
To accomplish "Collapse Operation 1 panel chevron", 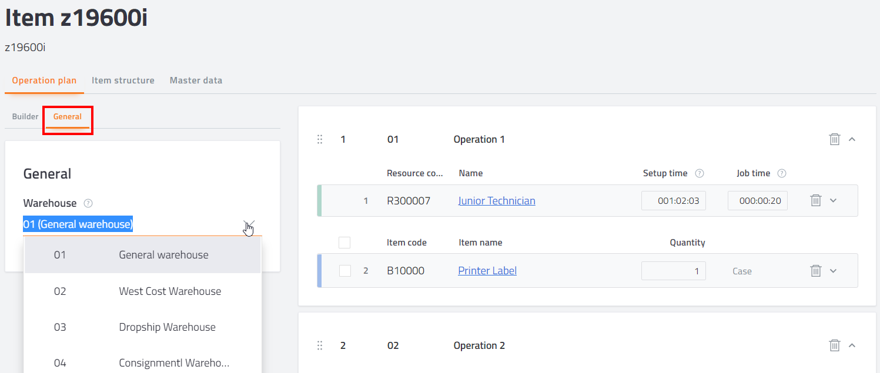I will click(x=852, y=139).
